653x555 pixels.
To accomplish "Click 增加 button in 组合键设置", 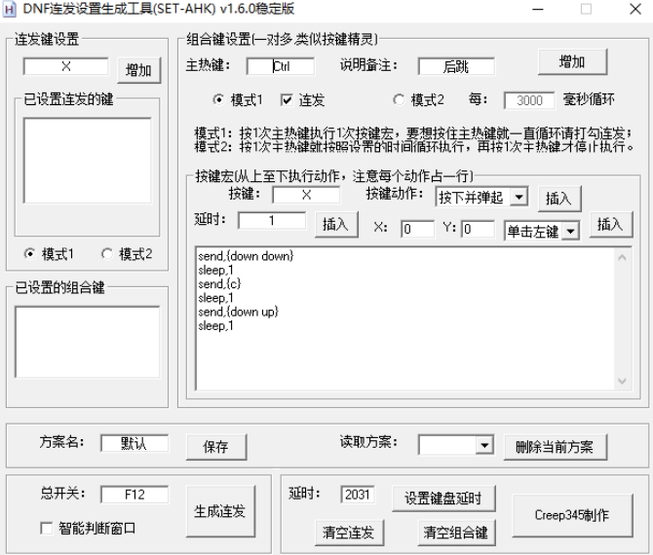I will [x=572, y=62].
